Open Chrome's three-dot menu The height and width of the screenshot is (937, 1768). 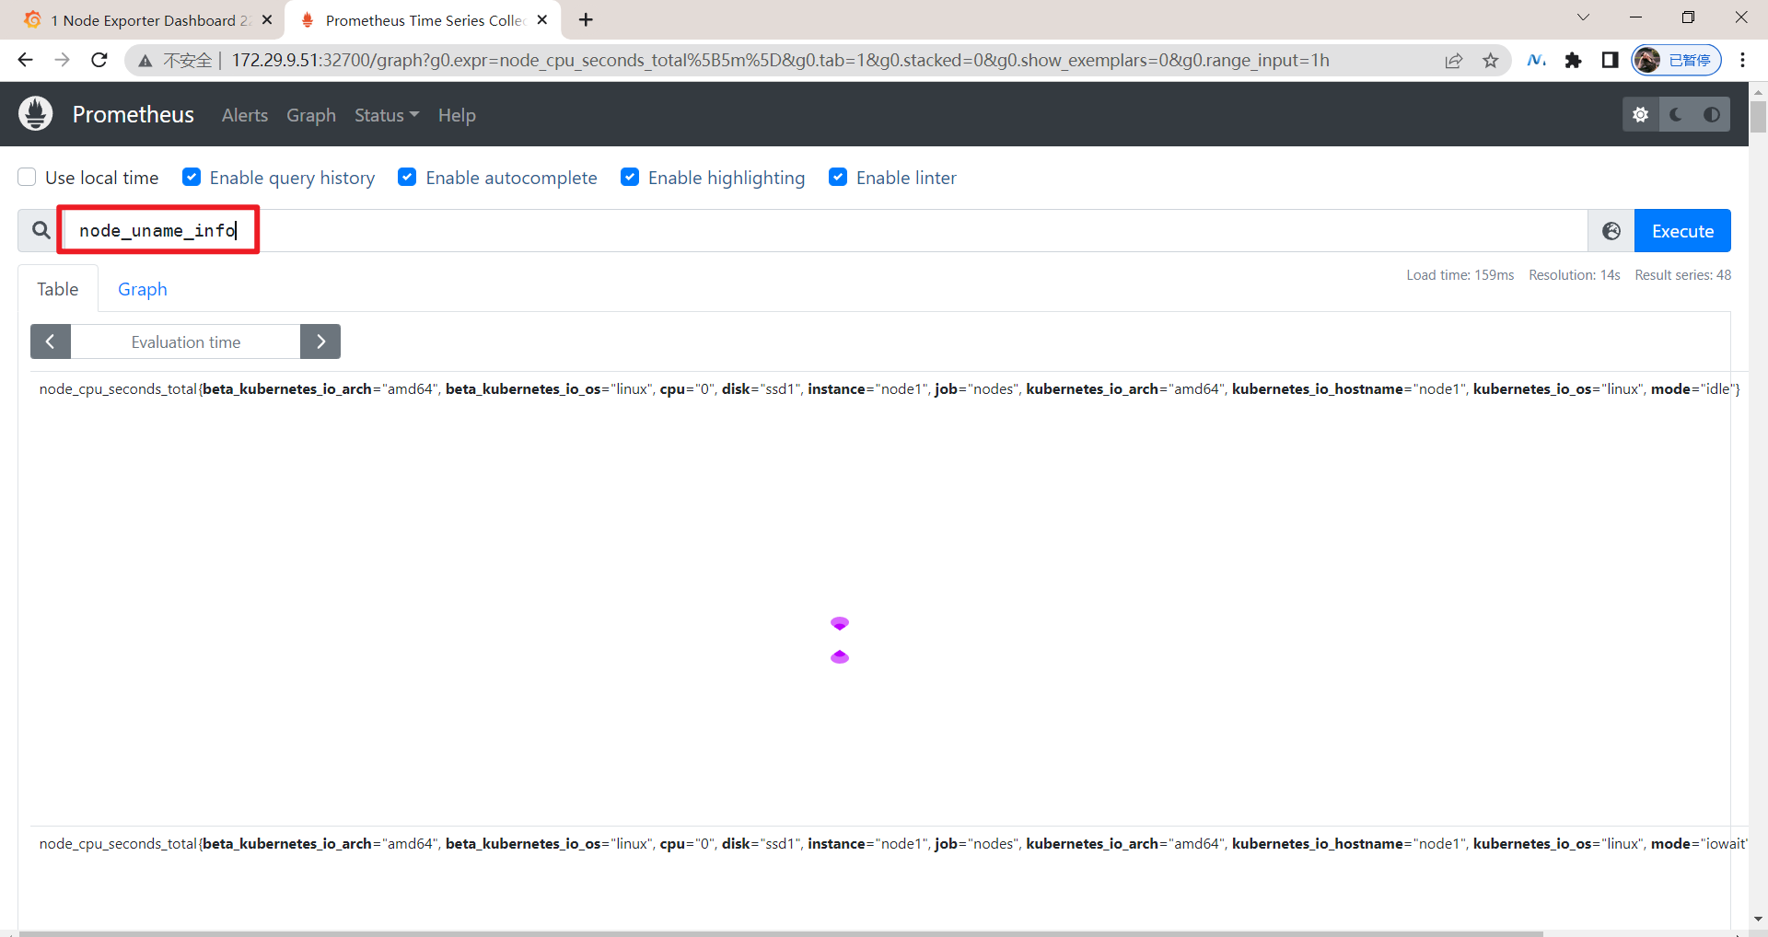point(1742,61)
